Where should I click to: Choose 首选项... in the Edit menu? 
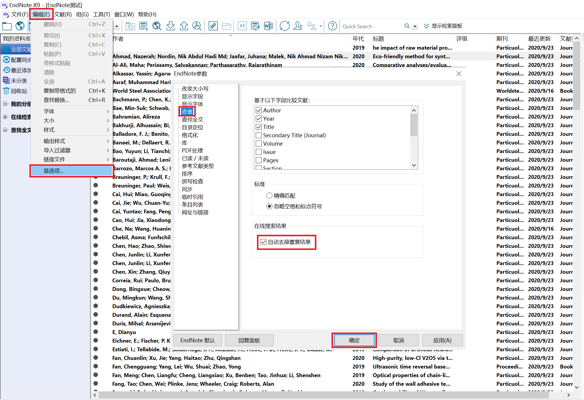tap(71, 171)
